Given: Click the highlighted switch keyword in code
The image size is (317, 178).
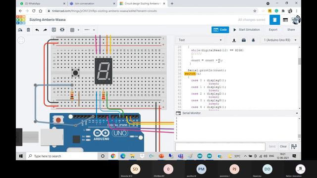Looking at the screenshot, I should click(x=190, y=74).
